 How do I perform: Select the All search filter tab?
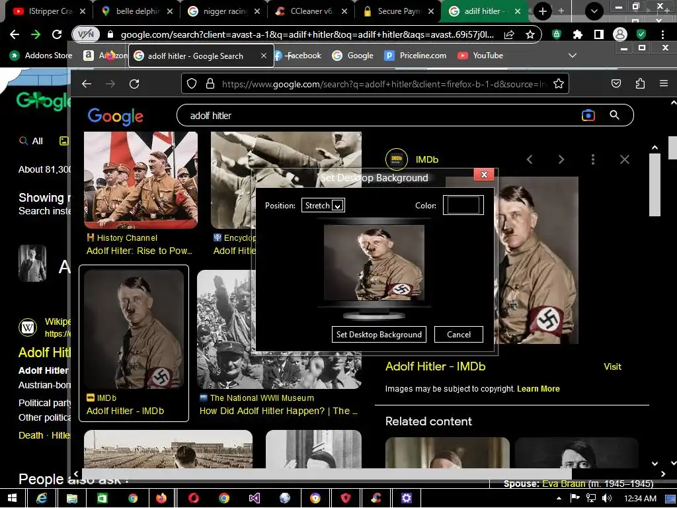click(x=31, y=141)
